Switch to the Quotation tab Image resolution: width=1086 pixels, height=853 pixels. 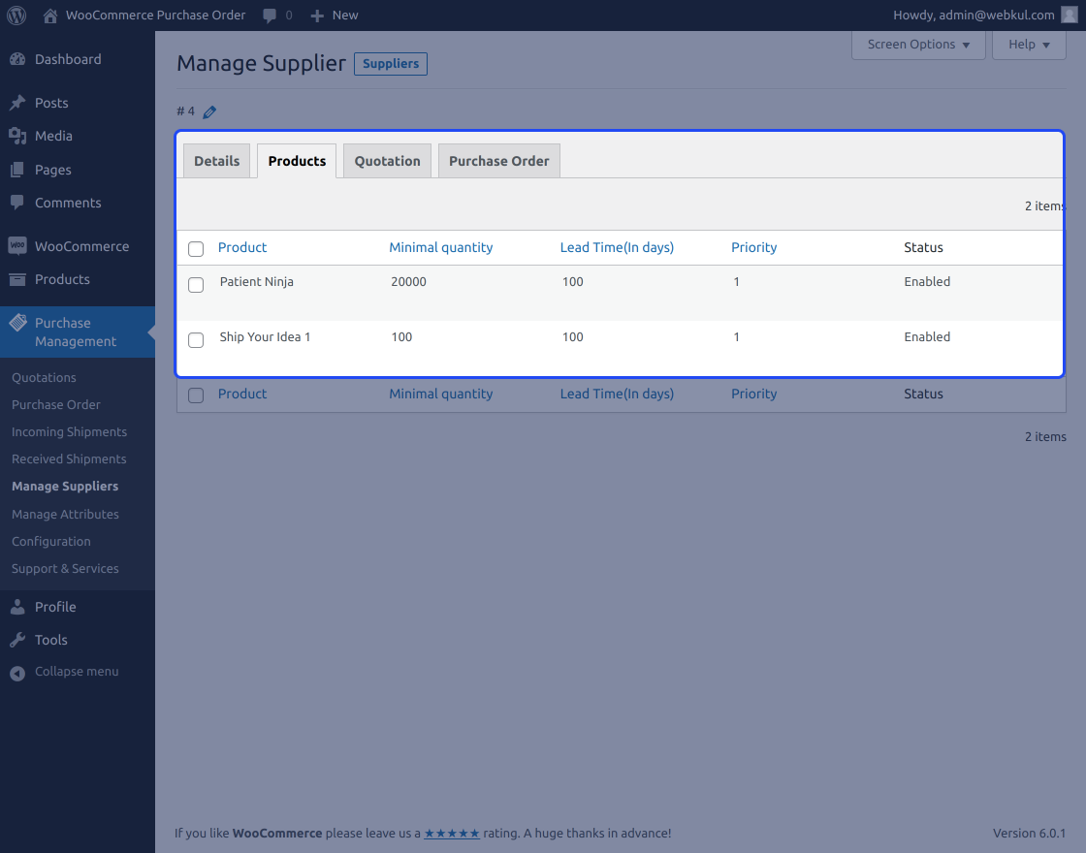point(386,160)
